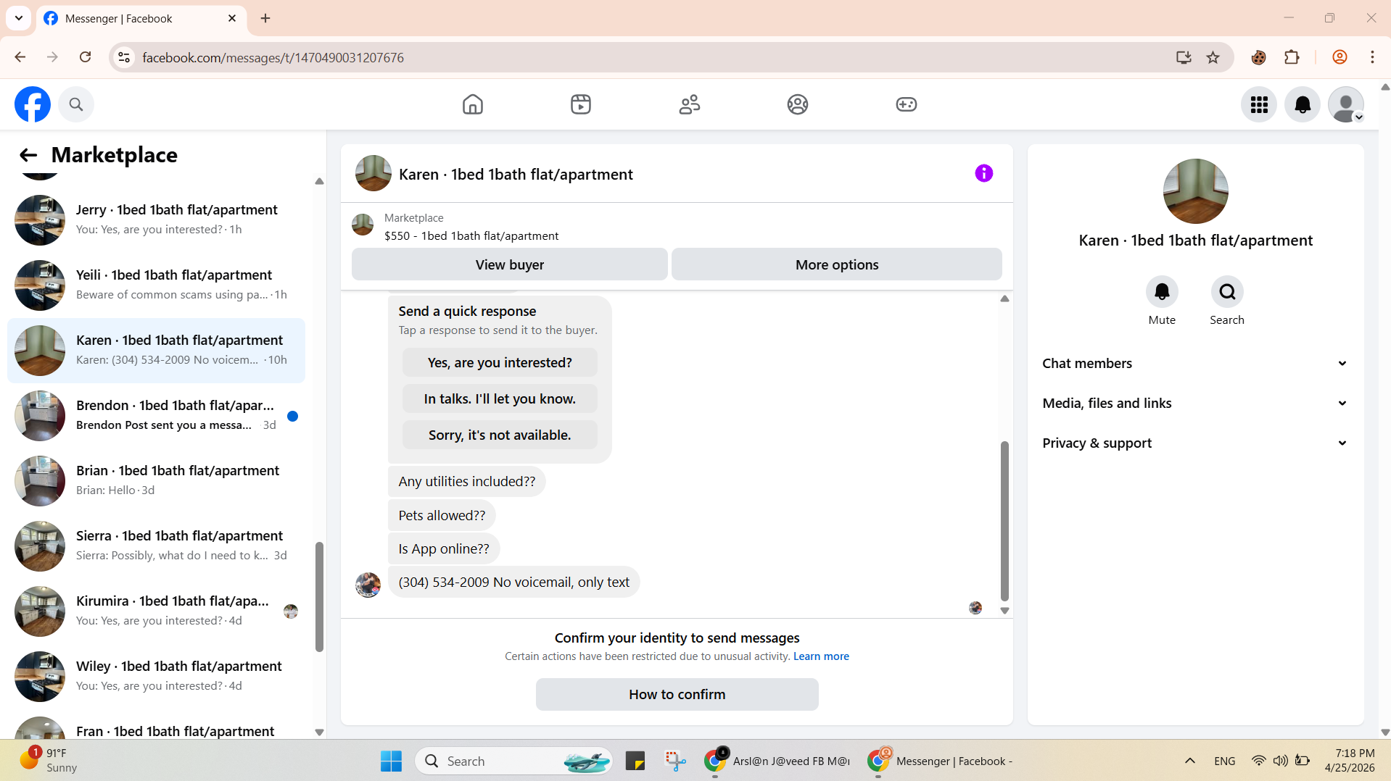Send 'Sorry, it's not available.' response

pyautogui.click(x=500, y=435)
